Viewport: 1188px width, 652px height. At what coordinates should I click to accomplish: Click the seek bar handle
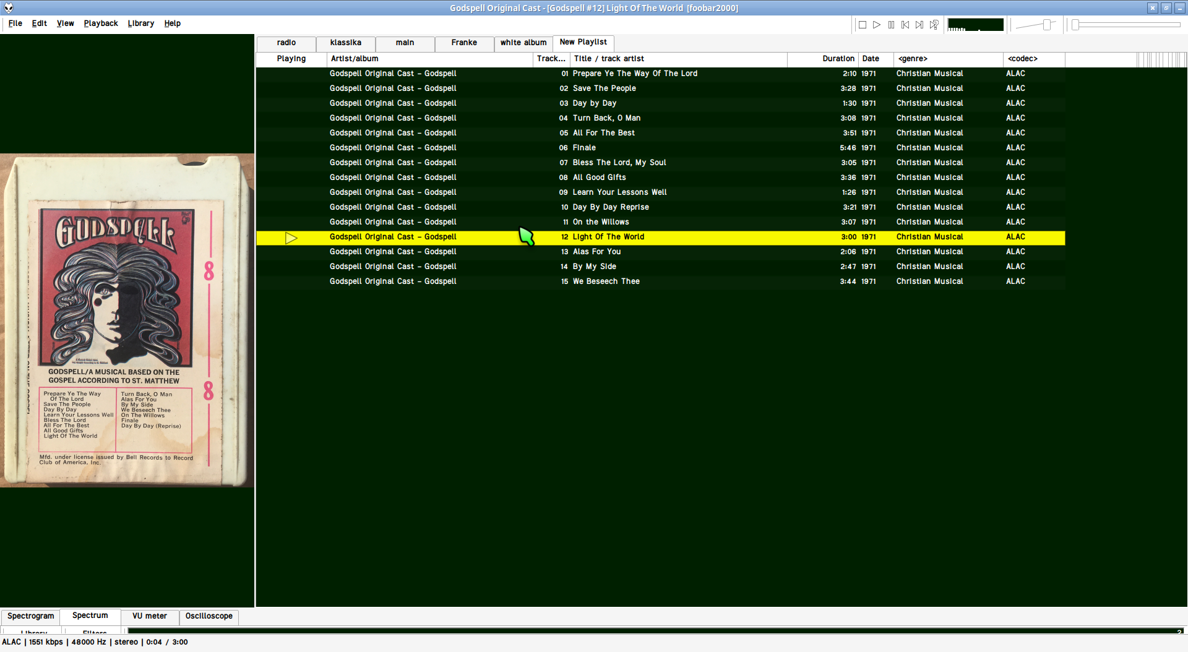[1075, 25]
